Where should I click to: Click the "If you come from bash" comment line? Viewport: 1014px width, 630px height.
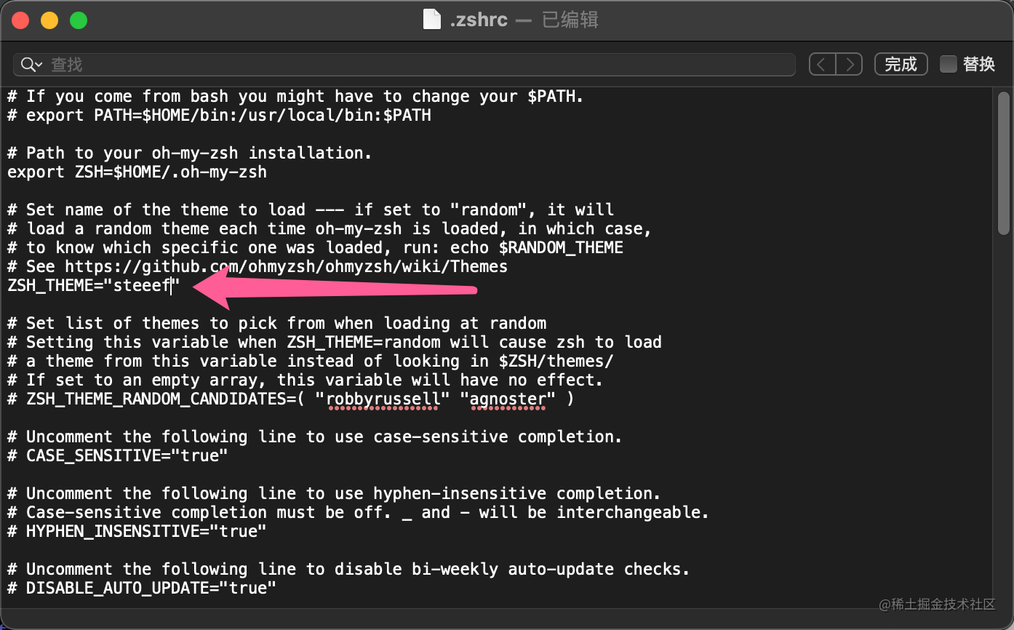coord(296,97)
